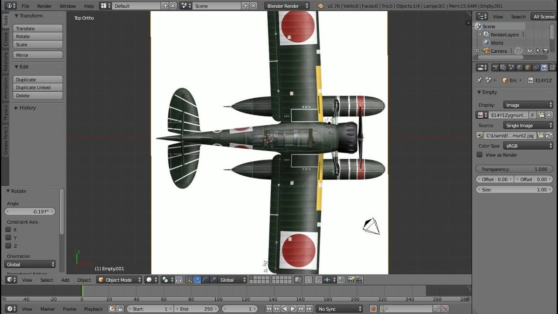The image size is (558, 314).
Task: Add a new screen layout with plus icon
Action: coord(165,6)
